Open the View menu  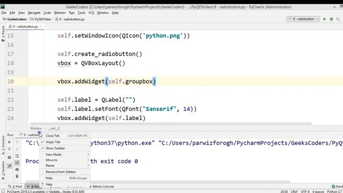(21, 13)
